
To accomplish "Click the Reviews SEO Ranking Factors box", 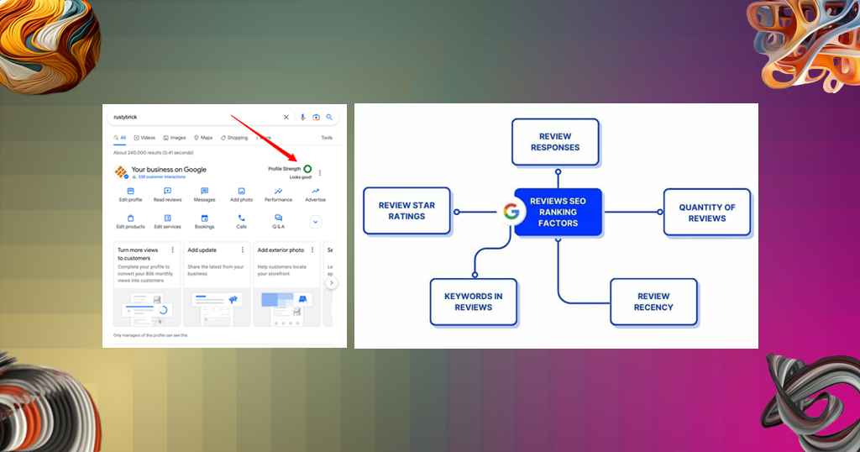I will pos(558,213).
